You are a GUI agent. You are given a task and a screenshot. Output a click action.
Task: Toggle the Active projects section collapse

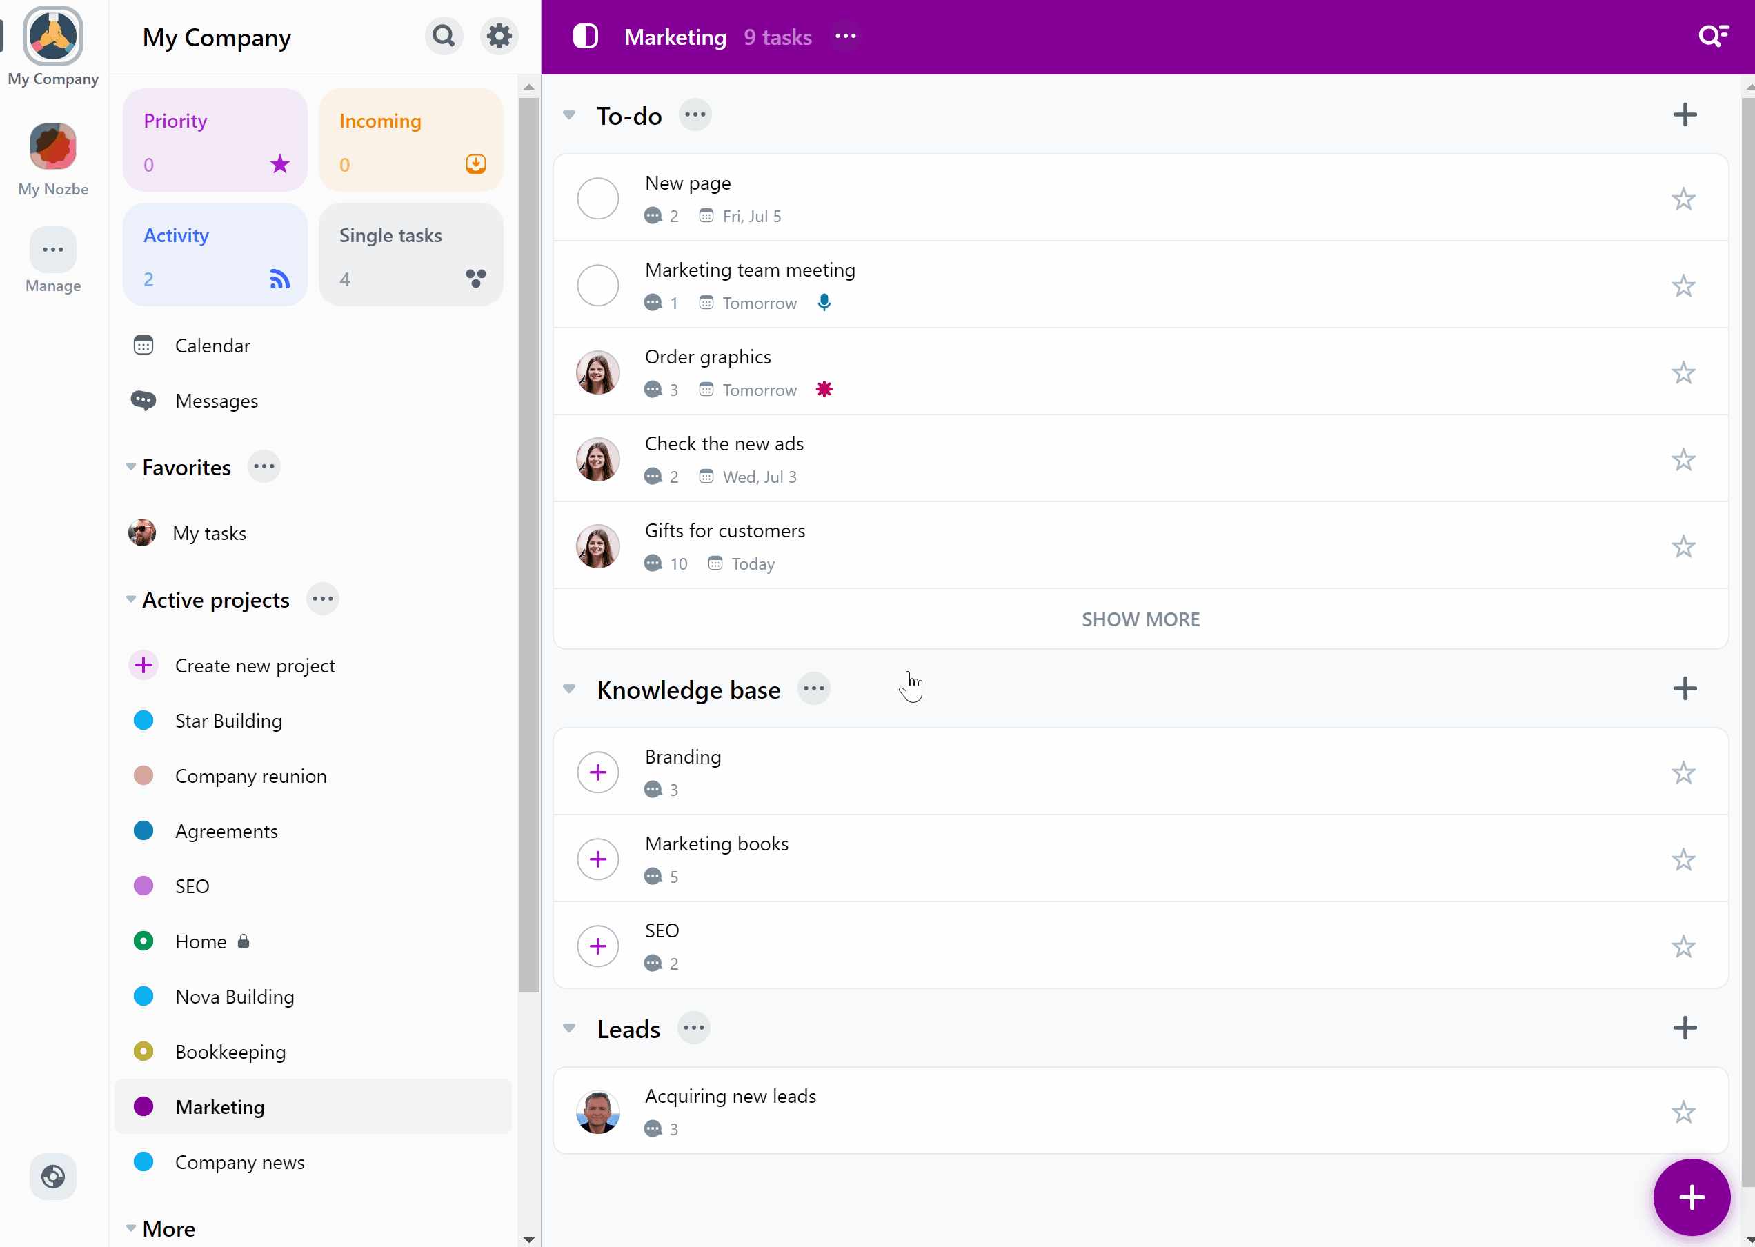(x=130, y=601)
